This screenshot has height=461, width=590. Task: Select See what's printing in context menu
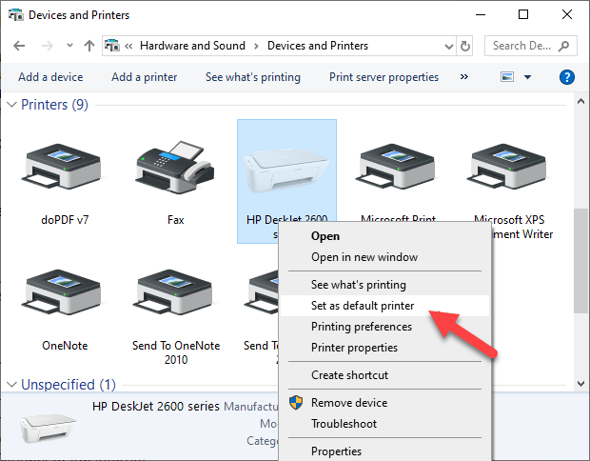(384, 285)
